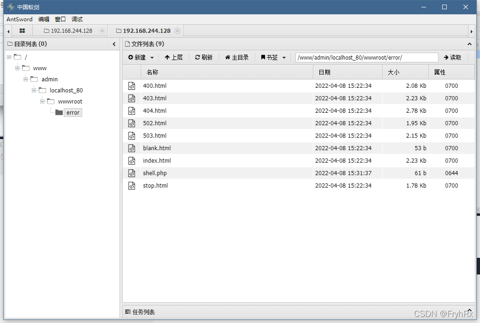This screenshot has width=480, height=323.
Task: Sort by the 属性 column header
Action: (x=451, y=73)
